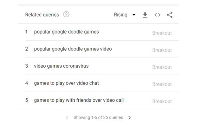The image size is (199, 124).
Task: Click Breakout on the fifth query row
Action: coord(162,101)
